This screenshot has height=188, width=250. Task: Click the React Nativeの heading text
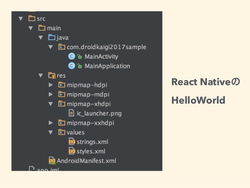coord(206,82)
